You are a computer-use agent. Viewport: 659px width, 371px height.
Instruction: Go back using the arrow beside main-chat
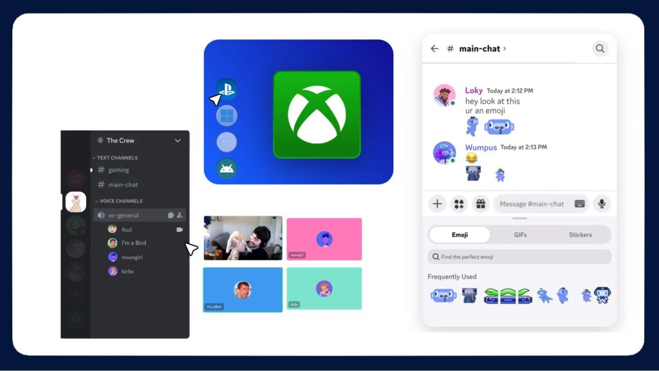[434, 49]
